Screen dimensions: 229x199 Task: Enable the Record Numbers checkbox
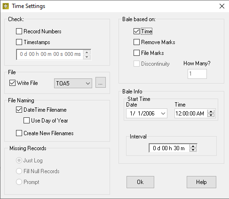(x=19, y=31)
